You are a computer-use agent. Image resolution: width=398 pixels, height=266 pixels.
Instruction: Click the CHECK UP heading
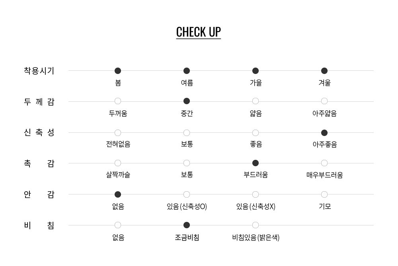click(199, 32)
